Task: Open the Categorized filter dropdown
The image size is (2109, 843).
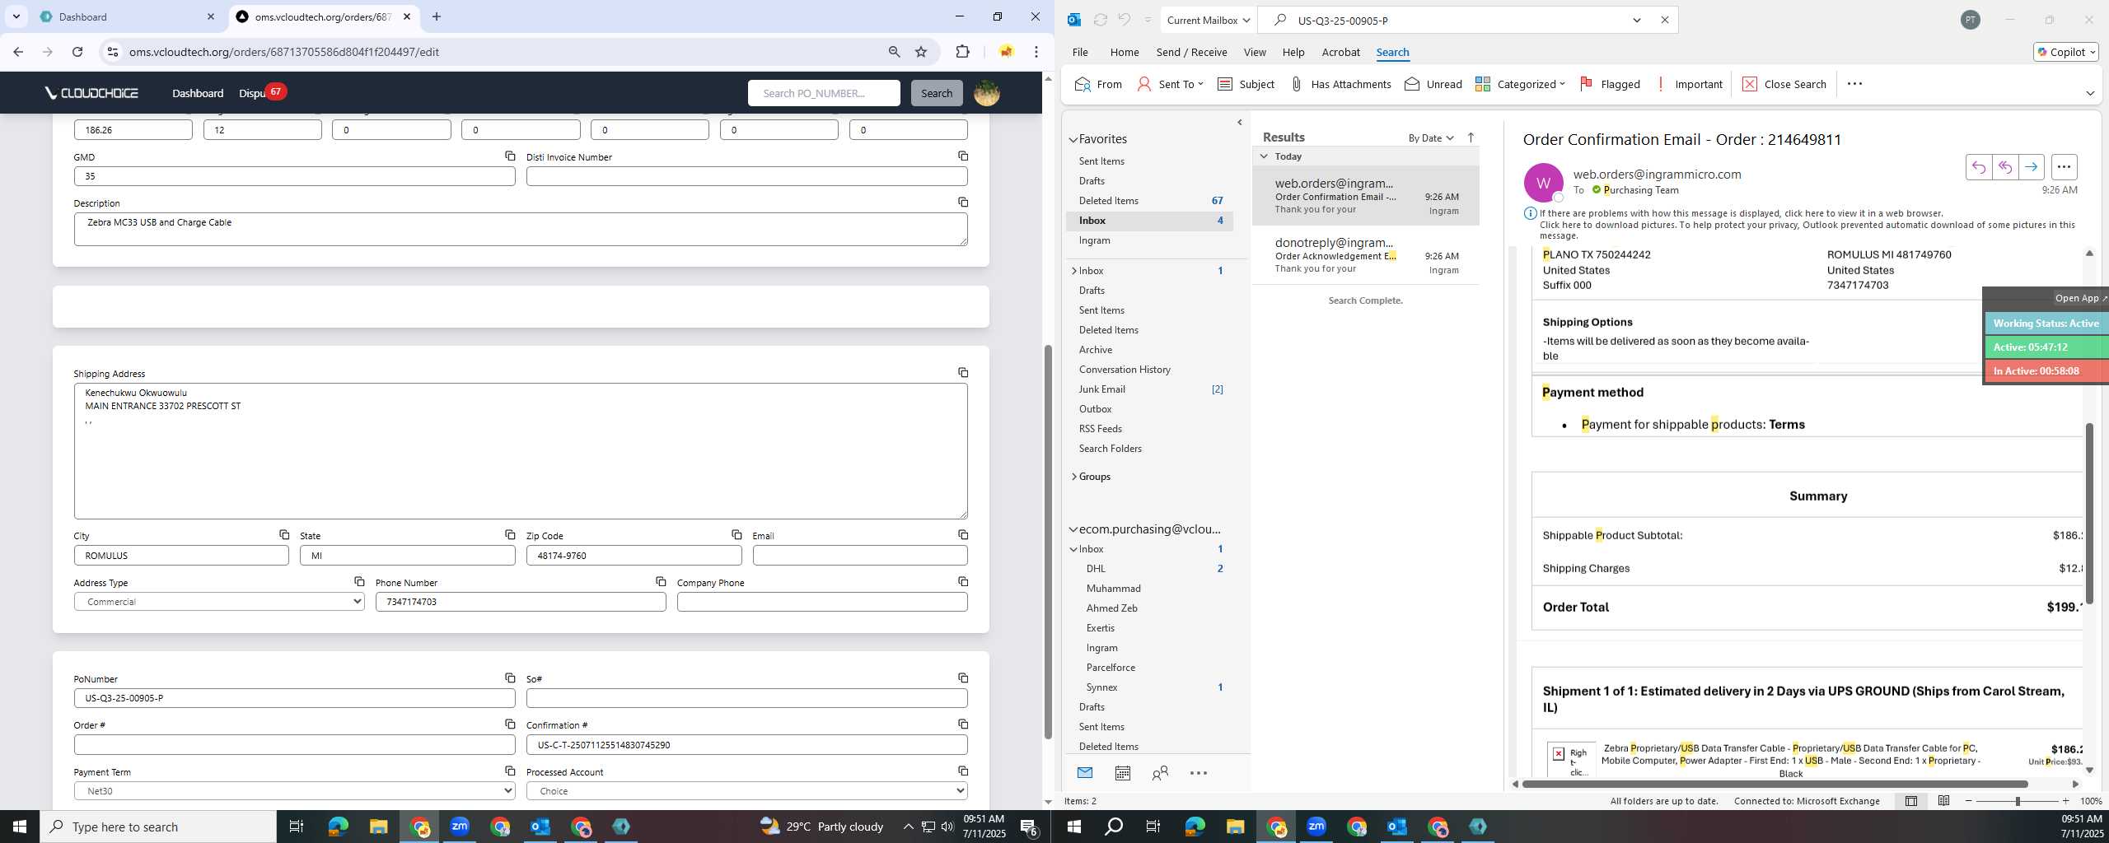Action: click(1520, 84)
